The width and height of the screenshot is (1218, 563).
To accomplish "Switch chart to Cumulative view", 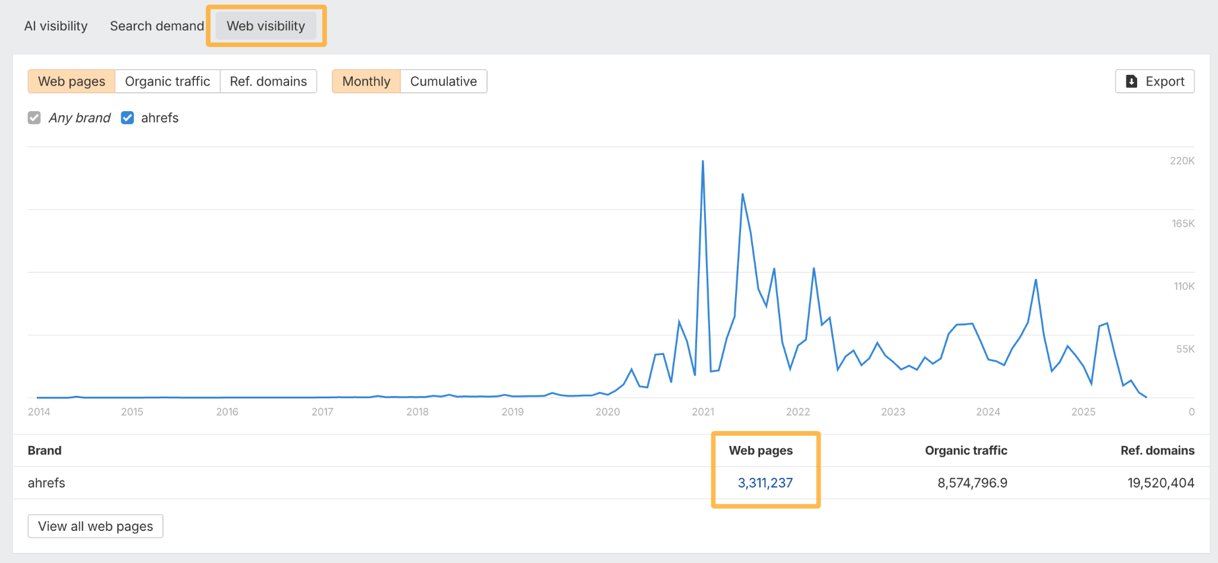I will coord(444,81).
